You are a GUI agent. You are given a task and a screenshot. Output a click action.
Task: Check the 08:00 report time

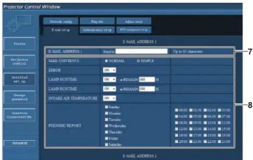pyautogui.click(x=177, y=123)
